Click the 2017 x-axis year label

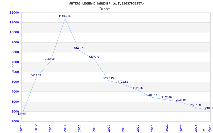[x=109, y=128]
